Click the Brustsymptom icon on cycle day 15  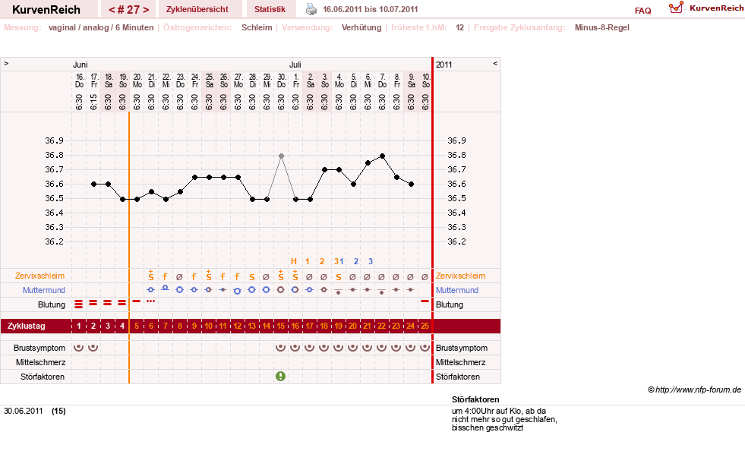click(281, 348)
